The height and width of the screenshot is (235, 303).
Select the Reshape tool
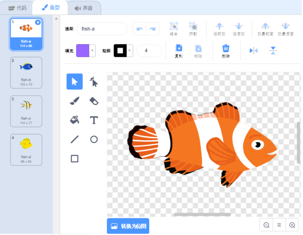click(94, 82)
